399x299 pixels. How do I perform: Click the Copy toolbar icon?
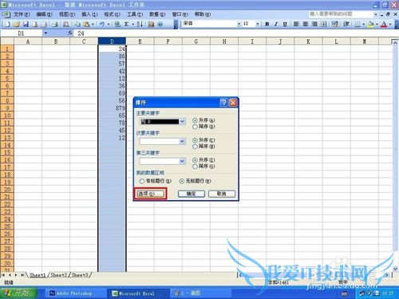coord(77,24)
